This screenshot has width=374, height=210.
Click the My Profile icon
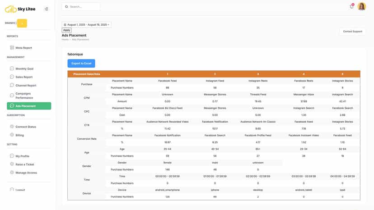(12, 156)
